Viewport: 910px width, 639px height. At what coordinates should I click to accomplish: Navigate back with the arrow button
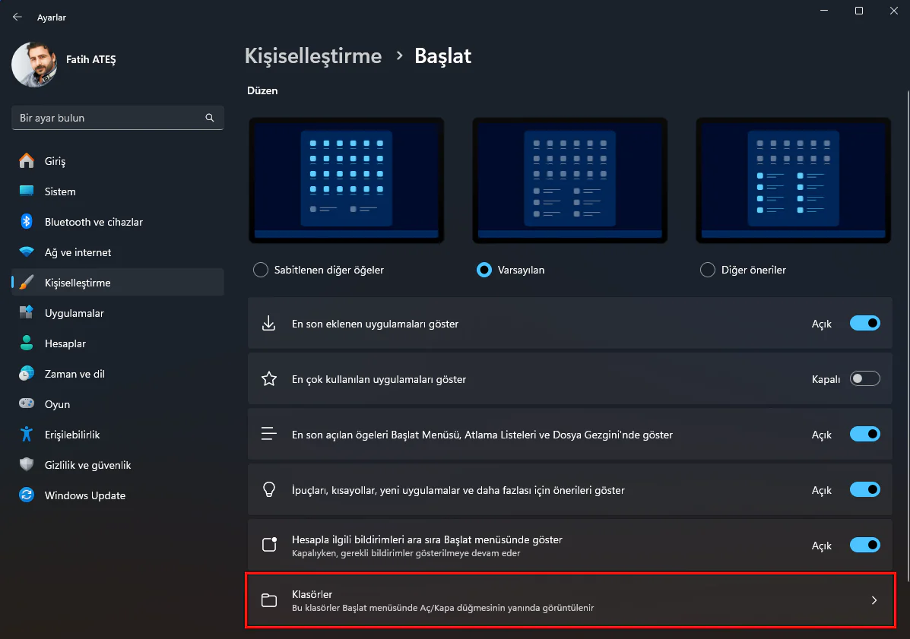17,17
